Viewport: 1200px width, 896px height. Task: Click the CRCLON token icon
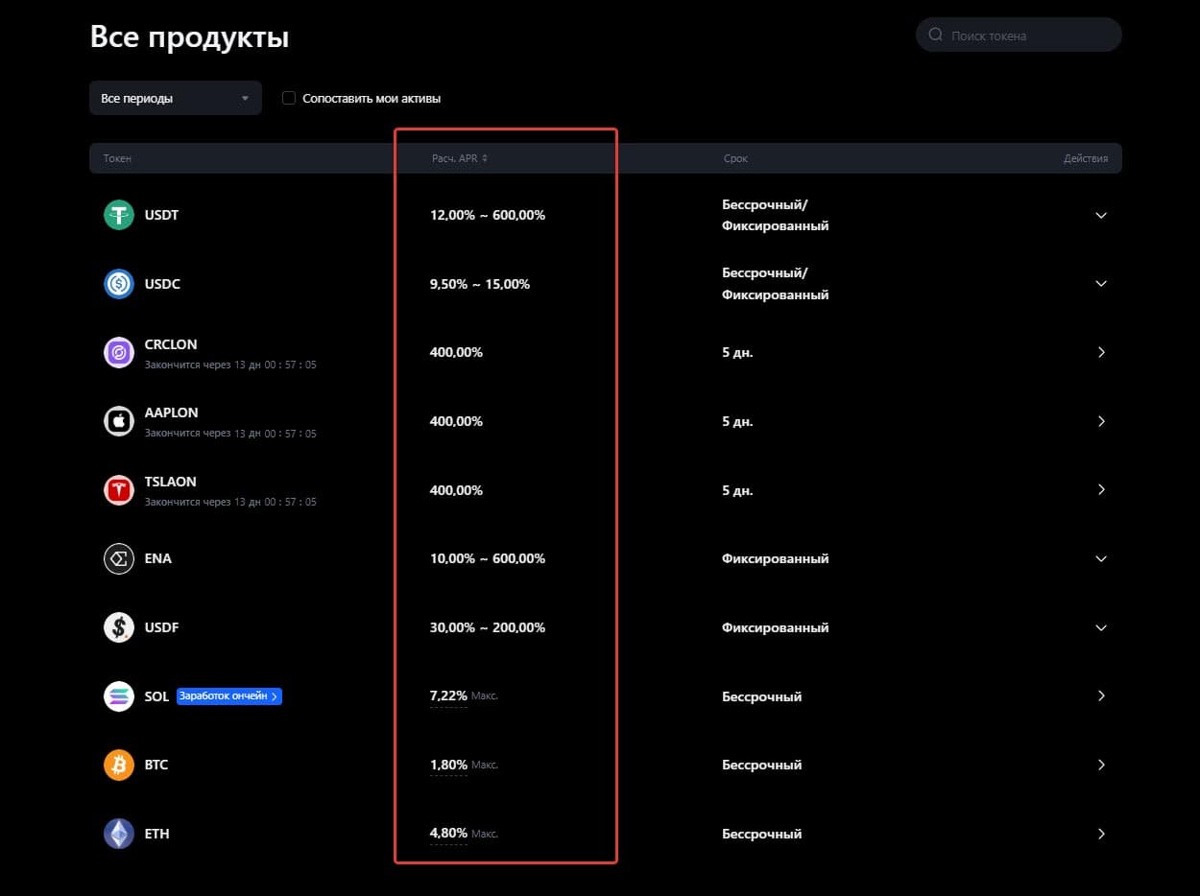tap(119, 352)
